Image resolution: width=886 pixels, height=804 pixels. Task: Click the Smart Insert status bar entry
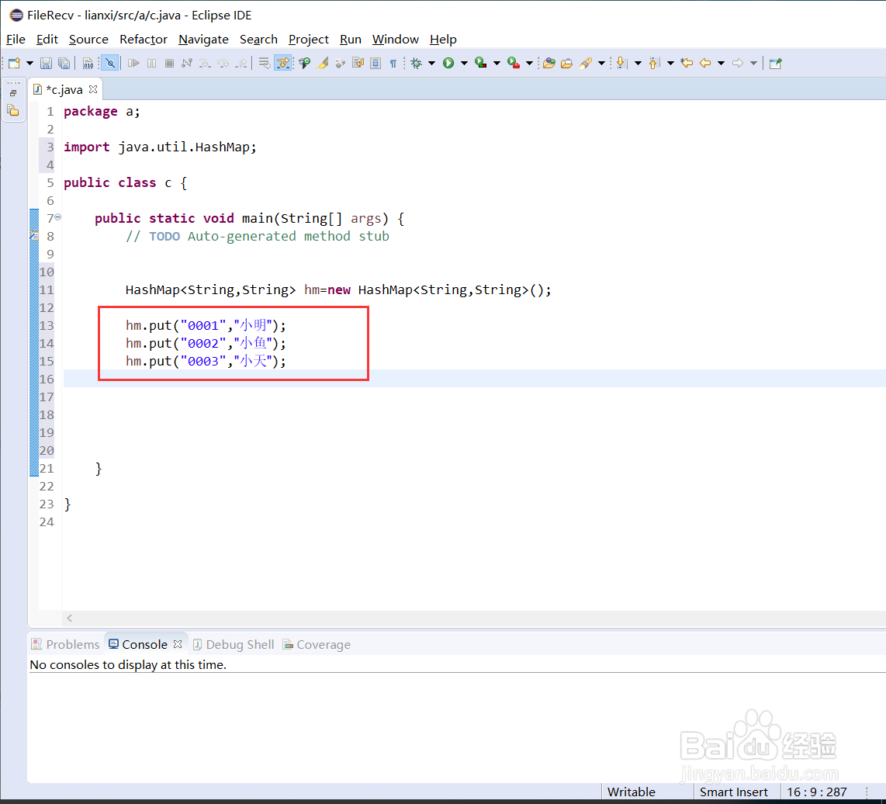(x=733, y=792)
